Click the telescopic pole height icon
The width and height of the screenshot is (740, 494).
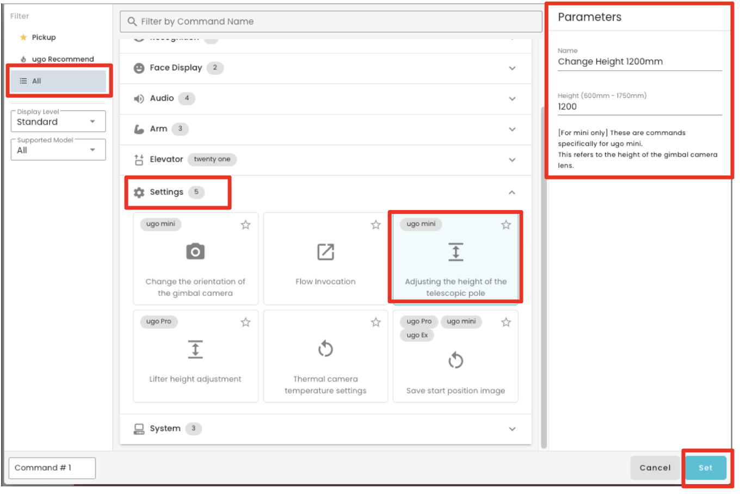click(456, 252)
